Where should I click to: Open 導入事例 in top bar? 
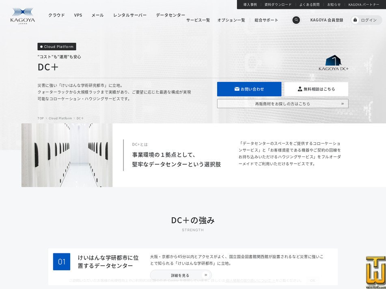pyautogui.click(x=250, y=4)
